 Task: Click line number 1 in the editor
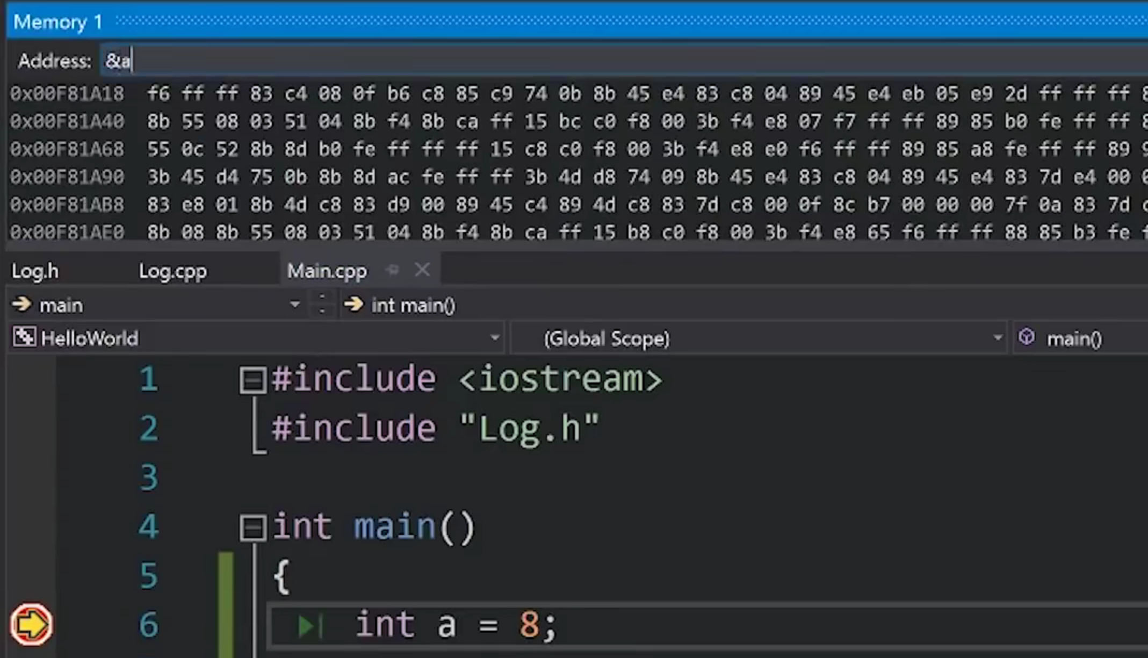(x=149, y=379)
